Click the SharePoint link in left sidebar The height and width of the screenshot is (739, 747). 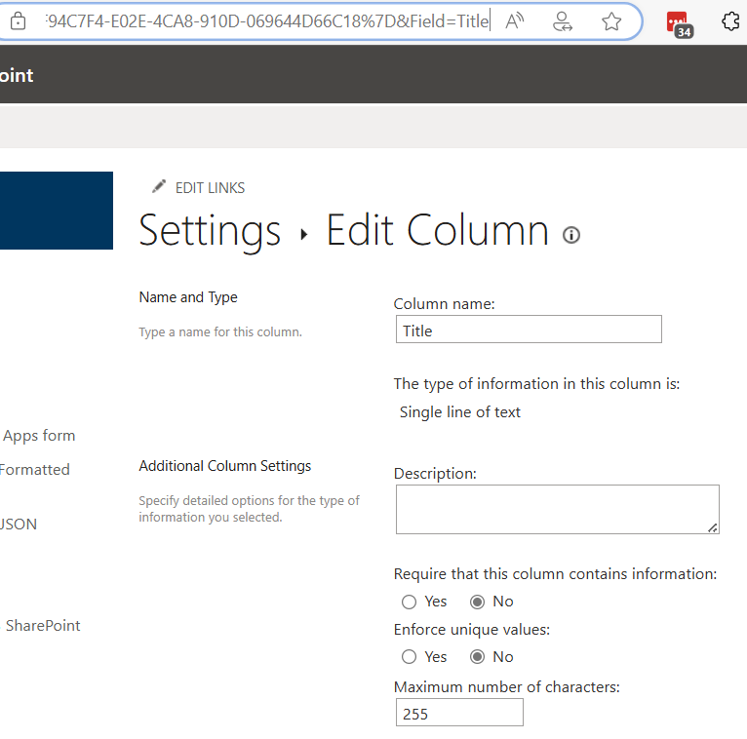coord(43,626)
